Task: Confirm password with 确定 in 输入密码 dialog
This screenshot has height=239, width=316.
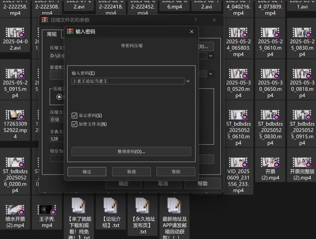Action: coord(87,171)
